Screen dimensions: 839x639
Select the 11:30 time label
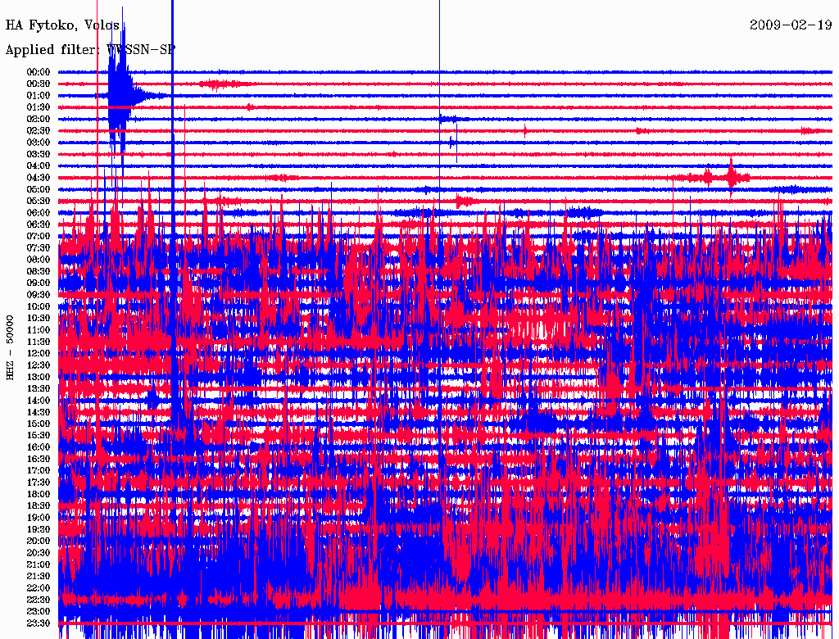coord(39,342)
